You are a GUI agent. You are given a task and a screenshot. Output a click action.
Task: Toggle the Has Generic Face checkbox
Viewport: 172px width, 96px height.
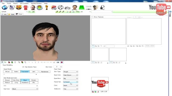pos(23,67)
